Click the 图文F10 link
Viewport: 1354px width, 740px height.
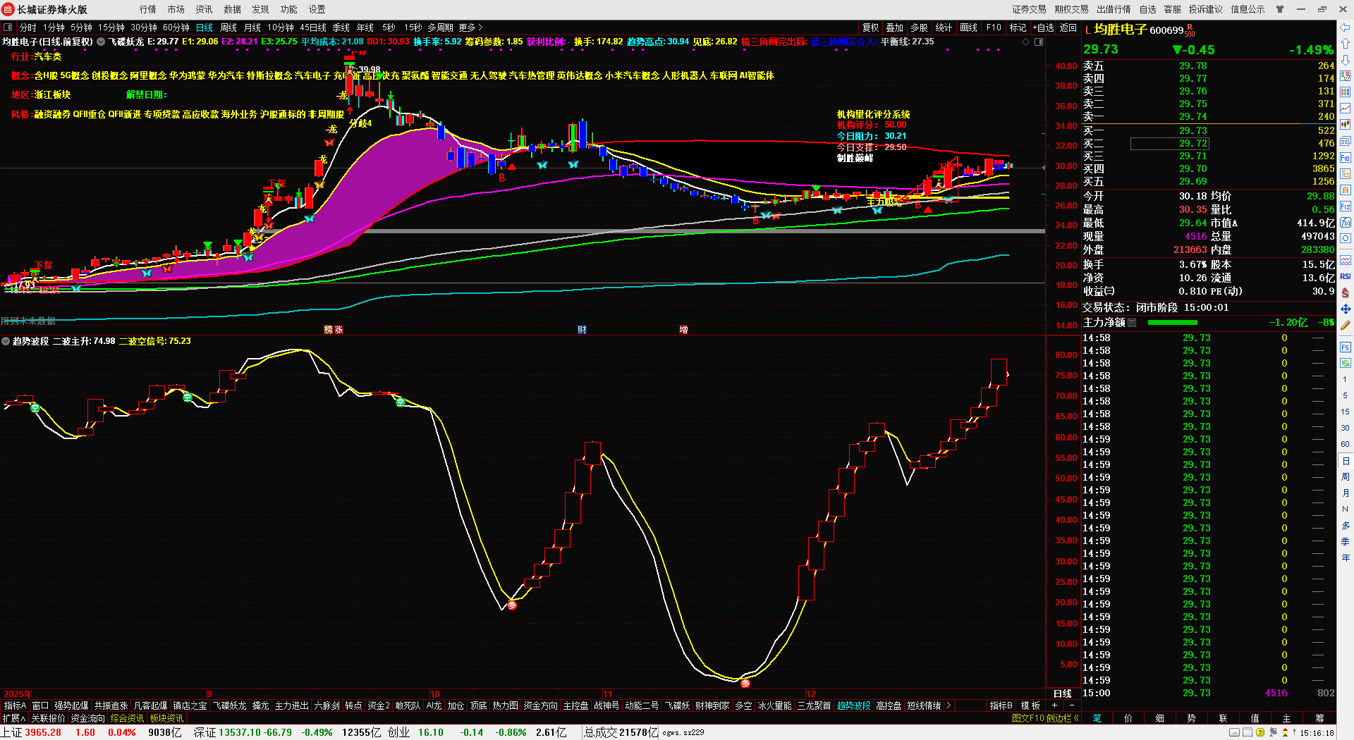1028,718
